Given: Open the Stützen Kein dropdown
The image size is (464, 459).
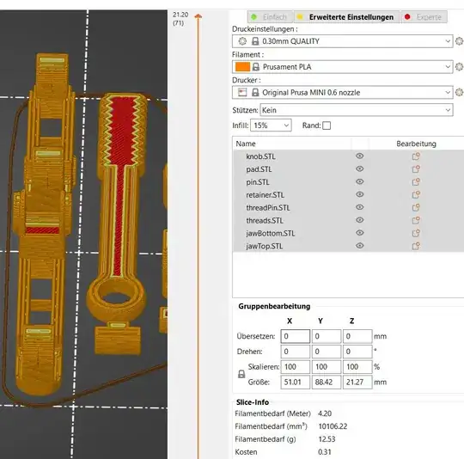Looking at the screenshot, I should [x=357, y=110].
